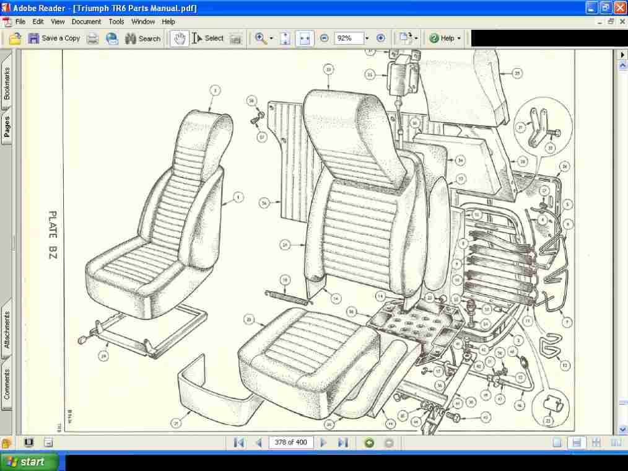This screenshot has width=628, height=471.
Task: Open the Document menu
Action: pos(86,22)
